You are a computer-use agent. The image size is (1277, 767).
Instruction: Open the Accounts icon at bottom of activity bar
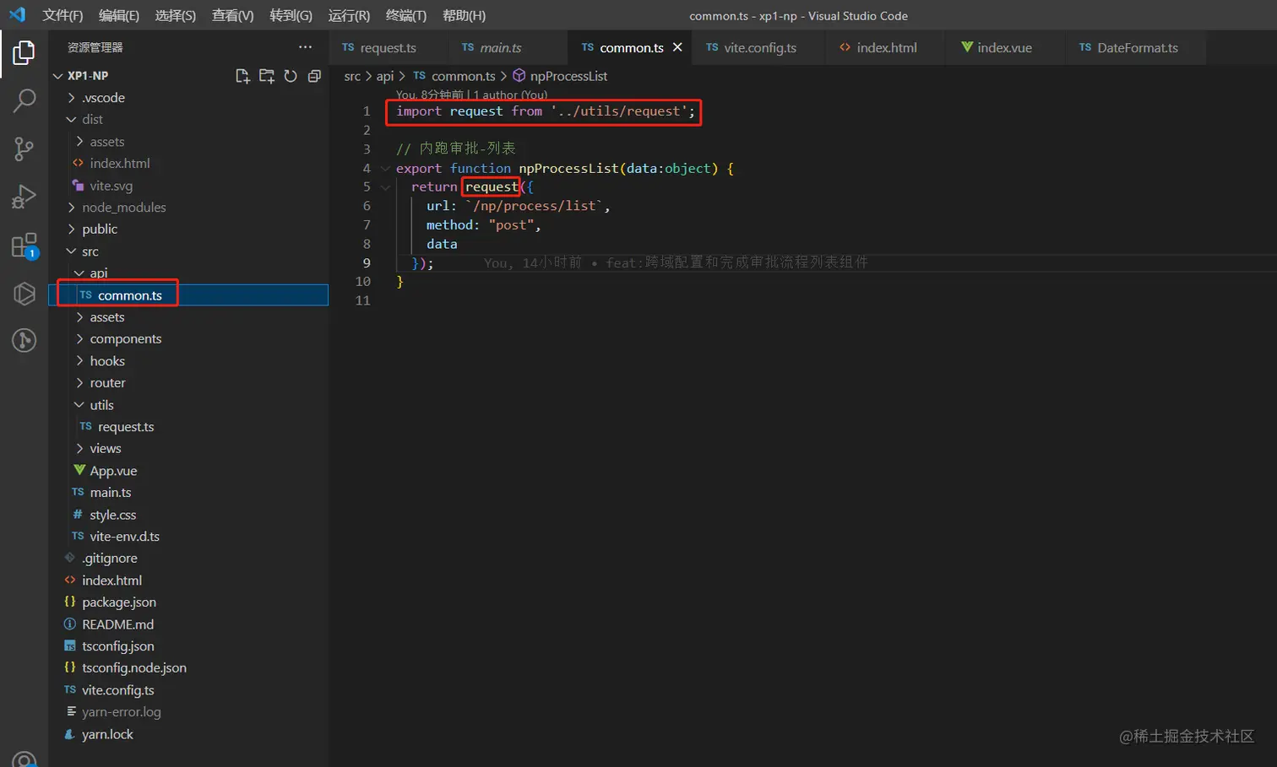24,759
